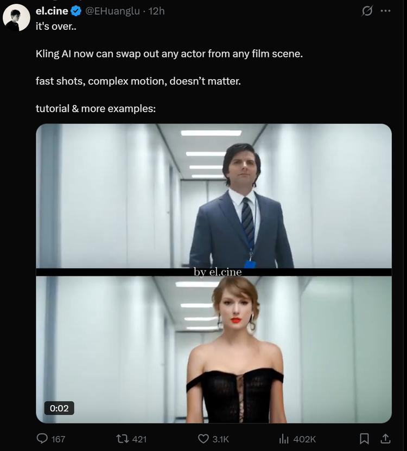Open el.cine's profile picture
Viewport: 407px width, 451px height.
pyautogui.click(x=16, y=17)
